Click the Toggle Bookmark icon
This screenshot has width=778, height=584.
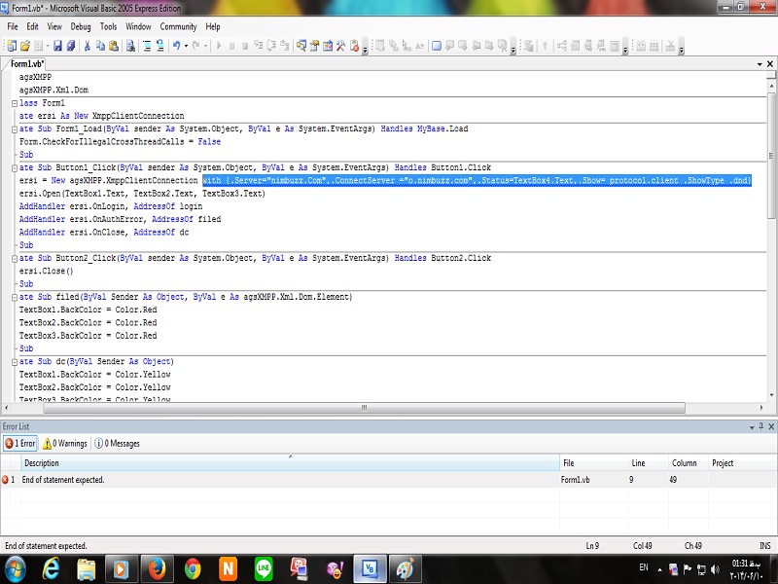click(x=436, y=46)
